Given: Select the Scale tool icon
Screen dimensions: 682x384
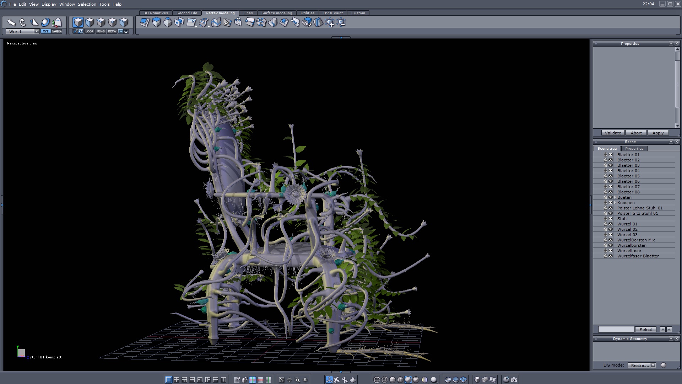Looking at the screenshot, I should pyautogui.click(x=34, y=22).
